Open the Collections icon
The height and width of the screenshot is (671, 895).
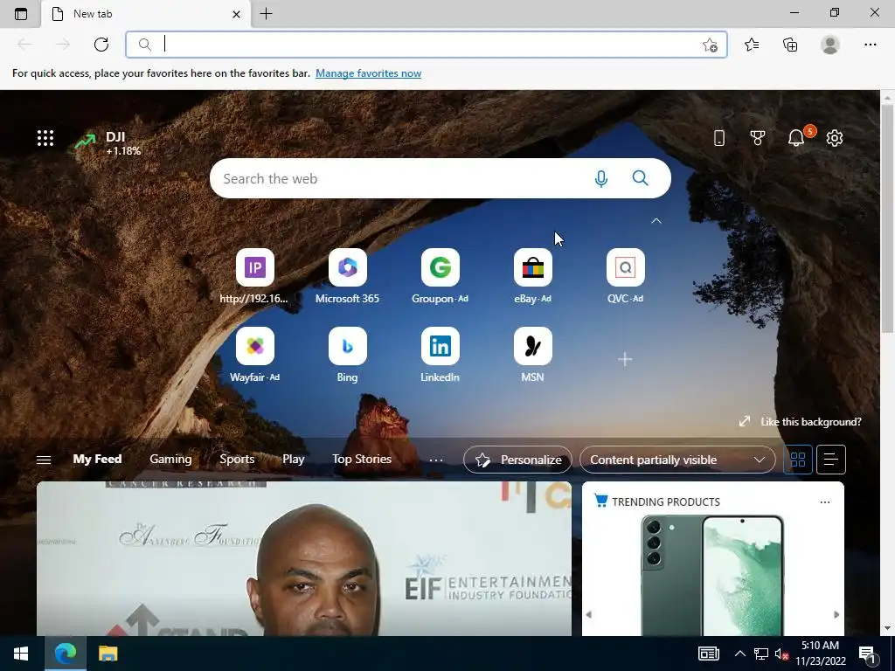point(790,45)
